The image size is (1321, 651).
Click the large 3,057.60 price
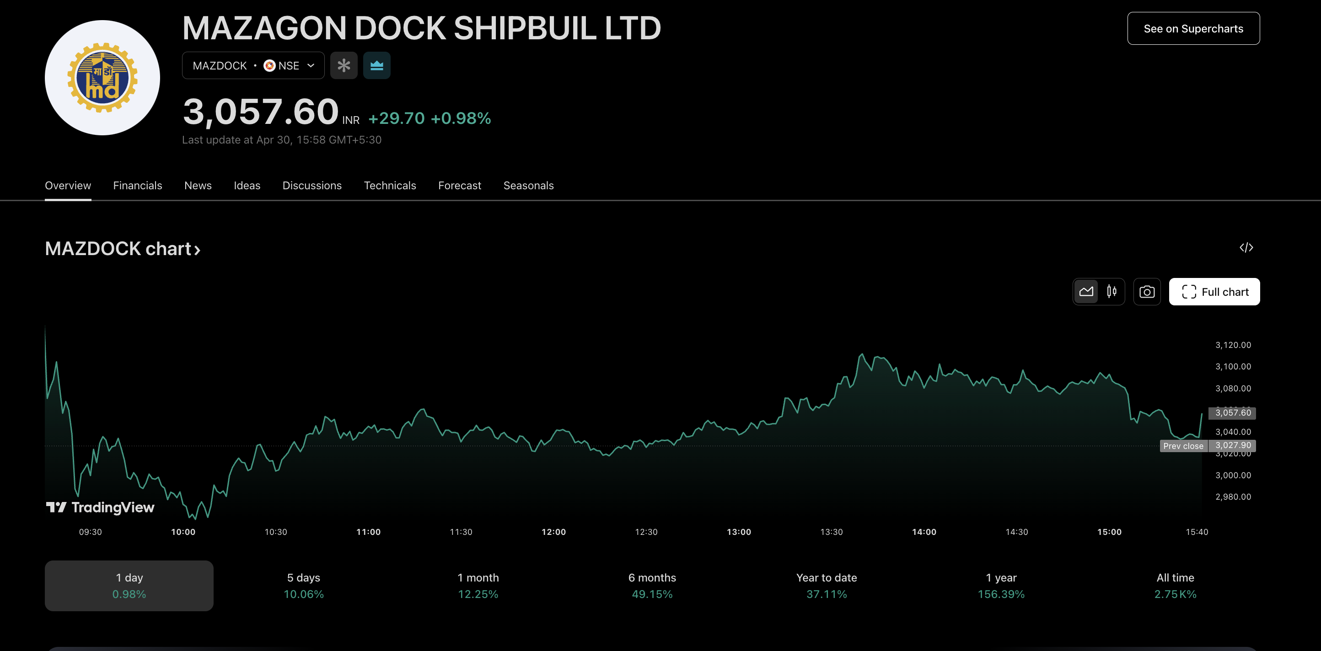tap(261, 112)
